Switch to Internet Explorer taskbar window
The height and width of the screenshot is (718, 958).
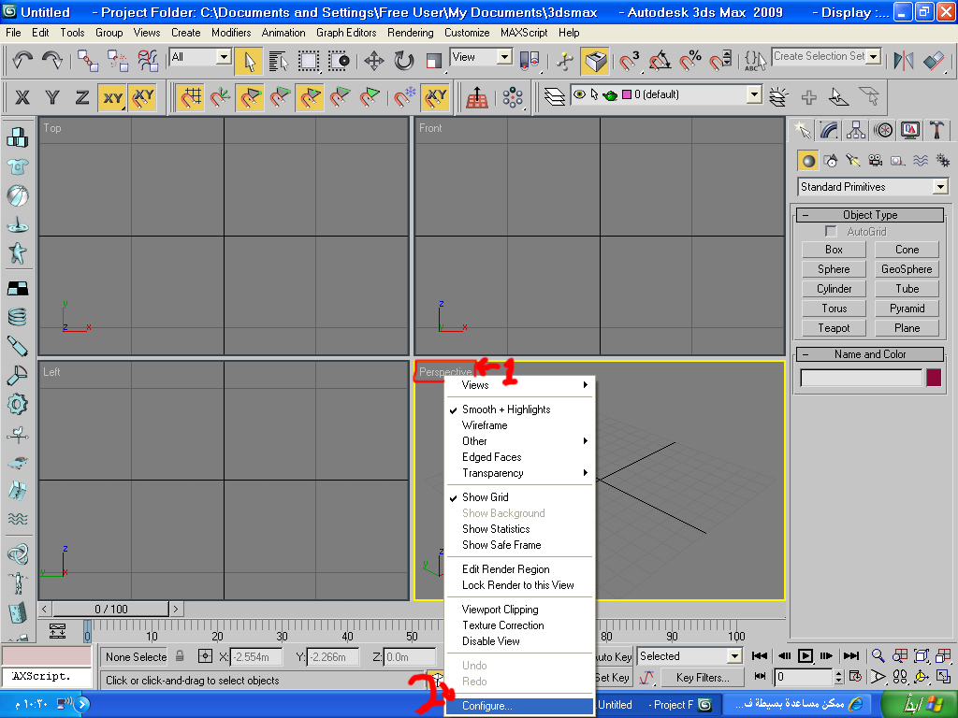[x=799, y=705]
